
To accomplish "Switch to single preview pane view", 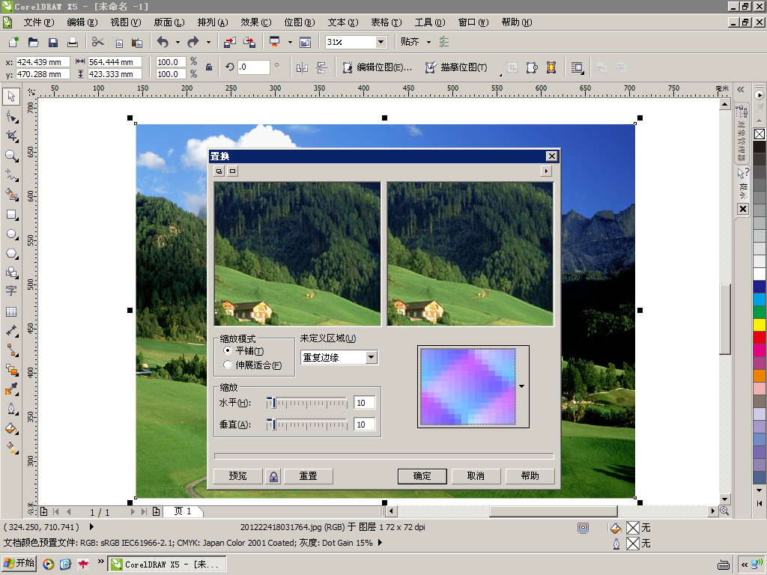I will 233,171.
